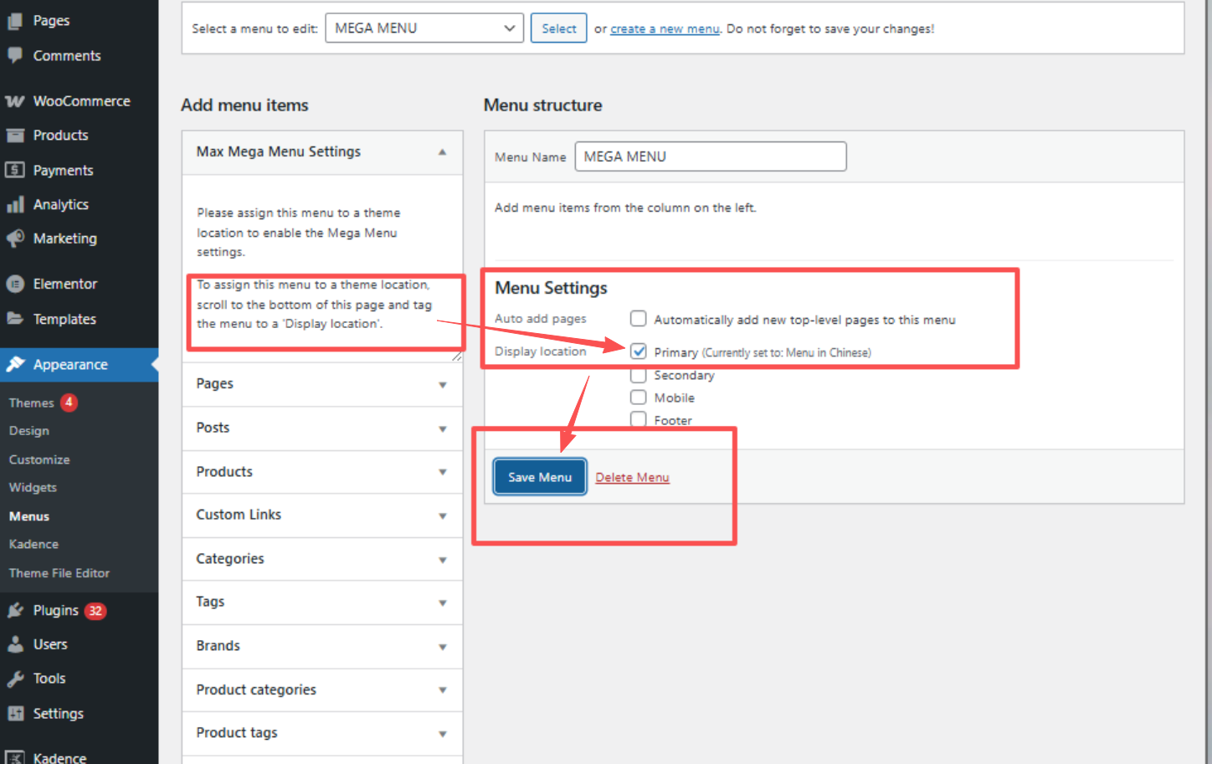The image size is (1212, 764).
Task: Uncheck the Primary display location checkbox
Action: click(x=639, y=351)
